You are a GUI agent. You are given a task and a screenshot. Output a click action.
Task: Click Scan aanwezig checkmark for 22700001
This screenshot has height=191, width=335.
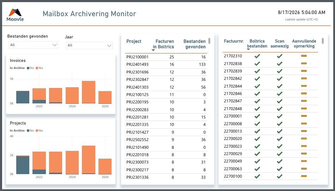(x=280, y=116)
